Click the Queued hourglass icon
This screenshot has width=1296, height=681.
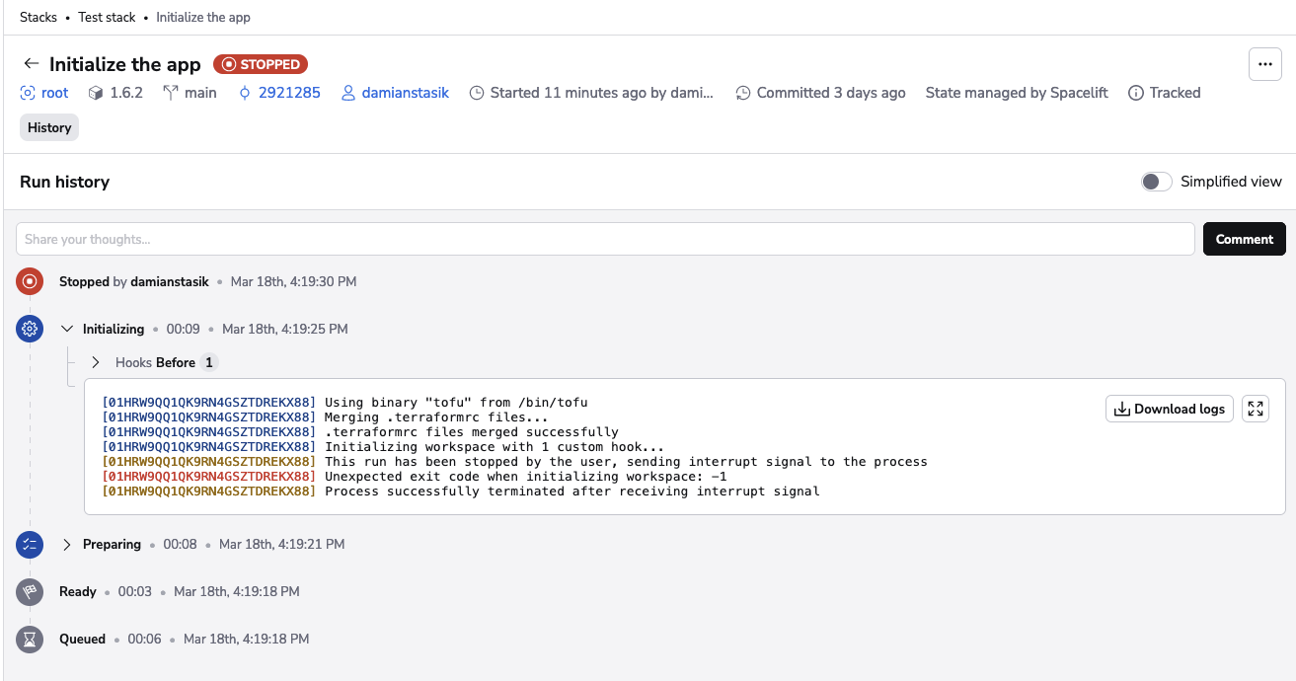coord(29,639)
